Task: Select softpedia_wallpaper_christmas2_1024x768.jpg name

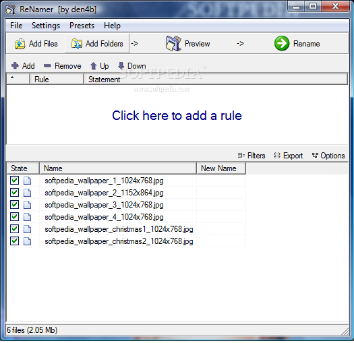Action: (x=119, y=241)
